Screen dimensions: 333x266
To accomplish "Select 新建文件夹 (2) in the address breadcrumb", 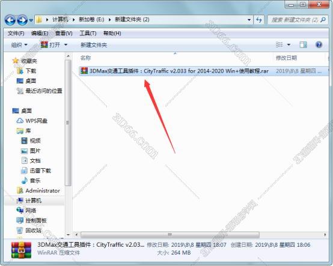I will [132, 20].
